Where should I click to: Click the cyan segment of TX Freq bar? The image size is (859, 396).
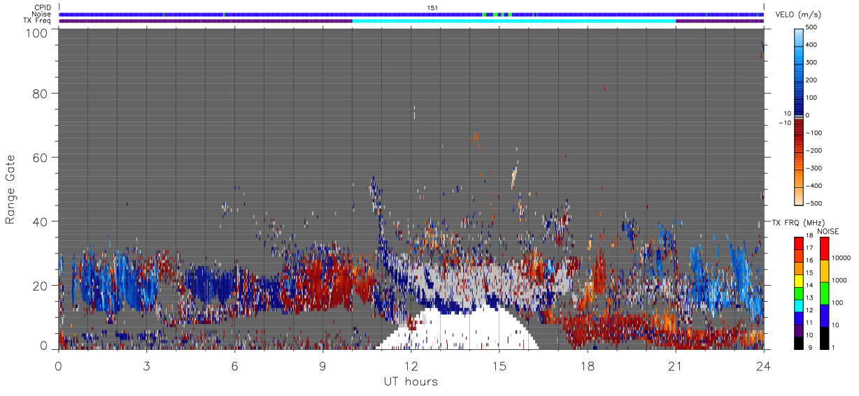click(514, 21)
